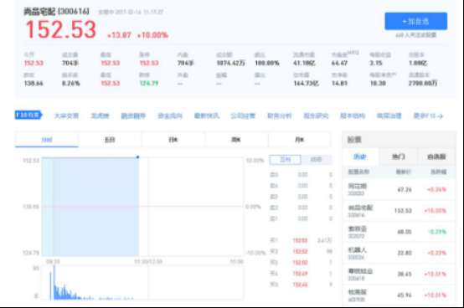Viewport: 464px width, 308px height.
Task: Select the 自选股 tab in the stock panel
Action: tap(436, 157)
